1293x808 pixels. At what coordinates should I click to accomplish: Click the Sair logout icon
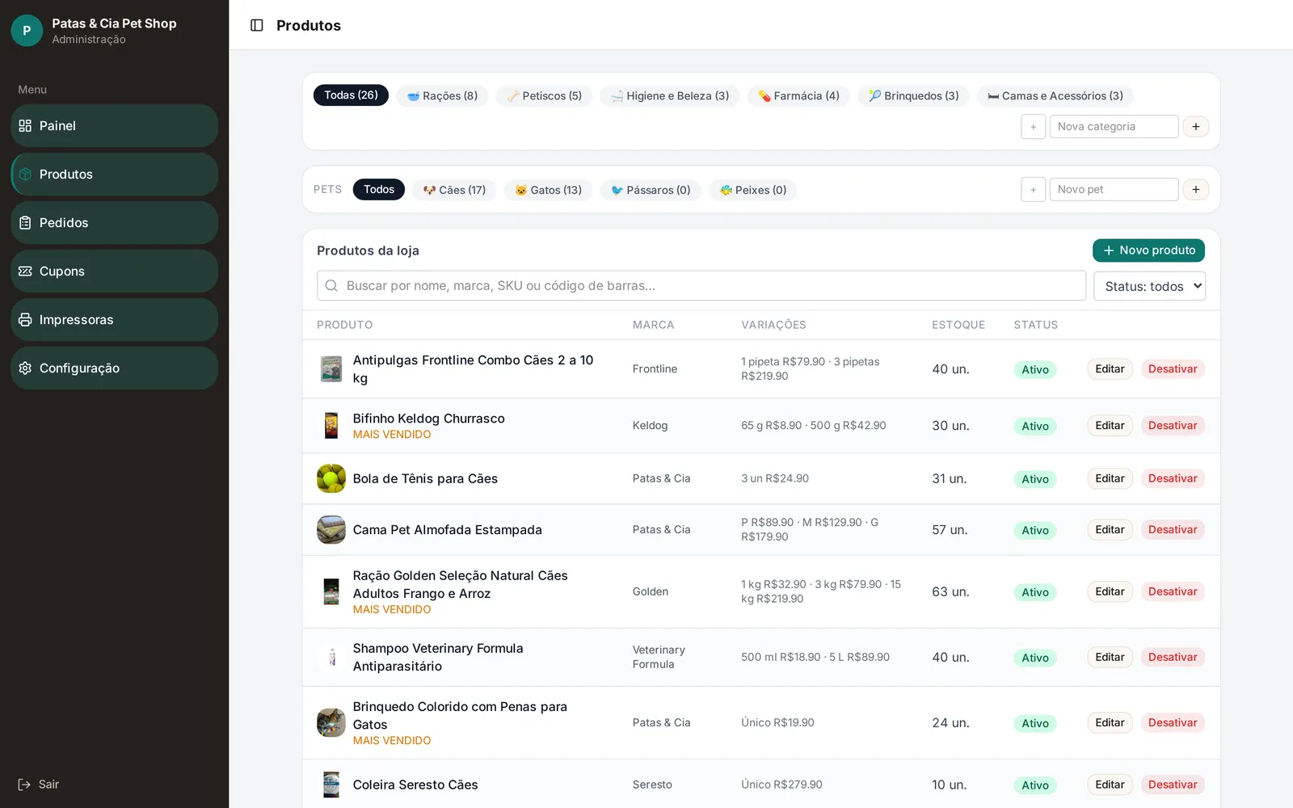[x=24, y=785]
